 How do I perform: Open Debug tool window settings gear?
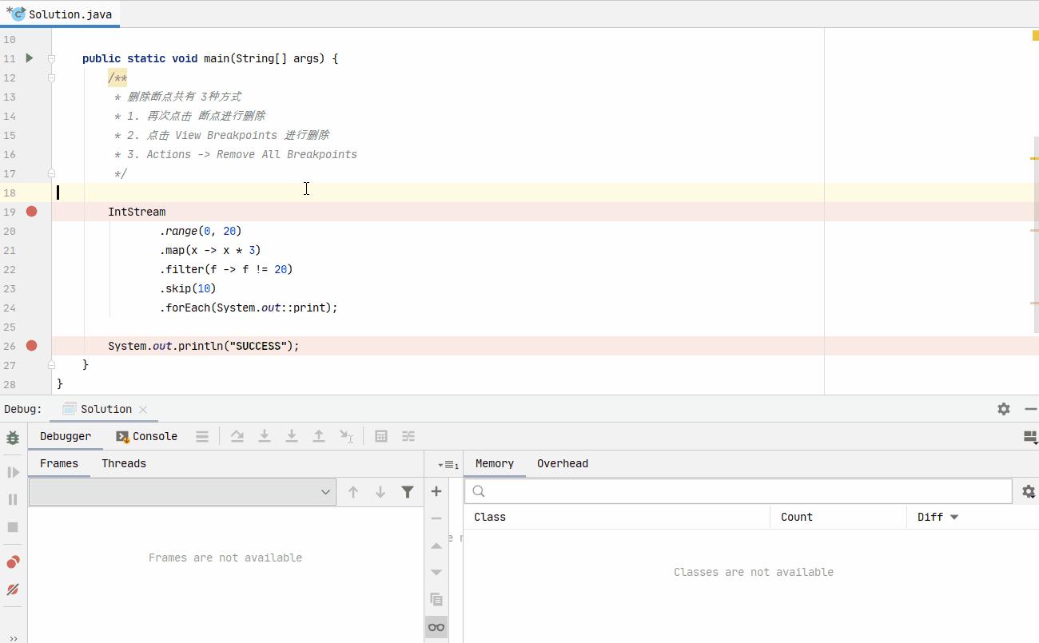tap(1004, 409)
